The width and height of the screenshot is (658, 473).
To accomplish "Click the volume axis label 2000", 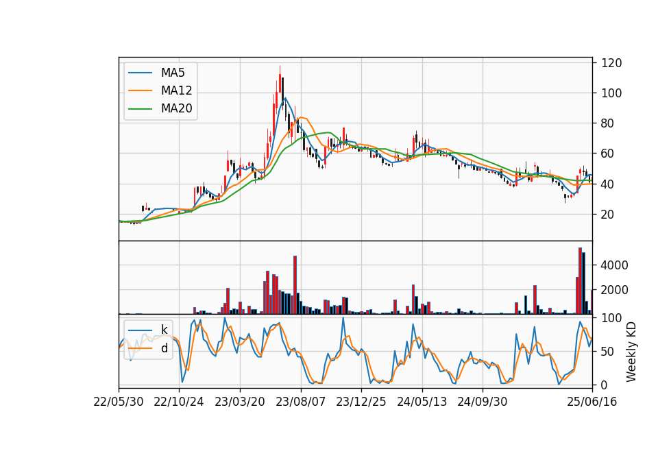I will pyautogui.click(x=615, y=290).
